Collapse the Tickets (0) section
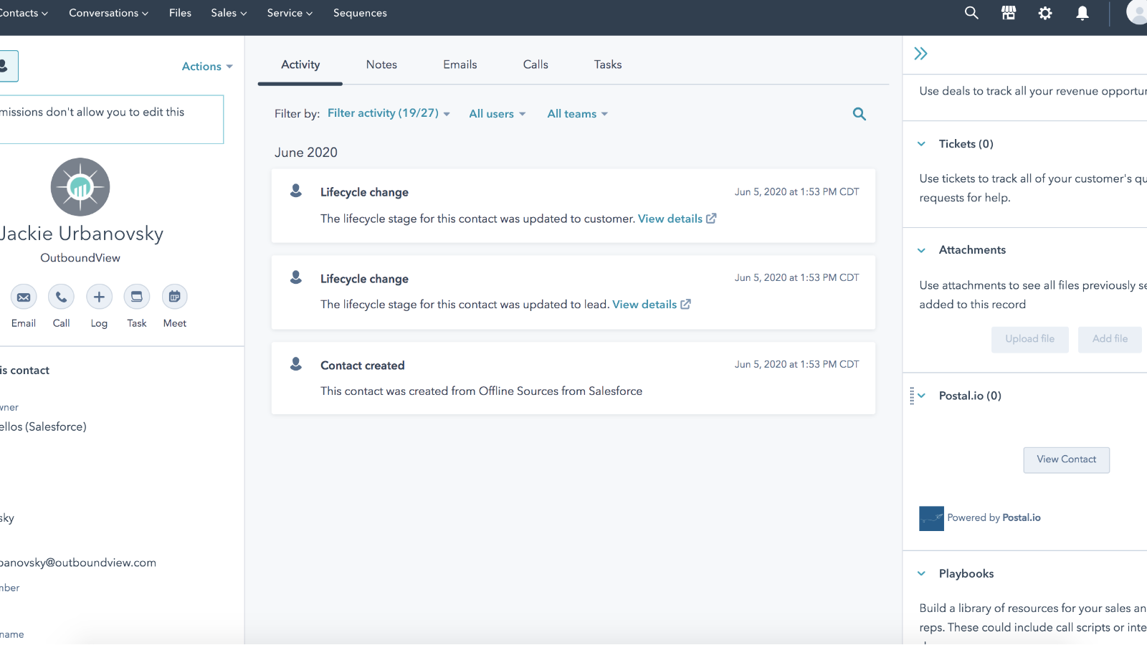Screen dimensions: 1147x645 tap(921, 144)
